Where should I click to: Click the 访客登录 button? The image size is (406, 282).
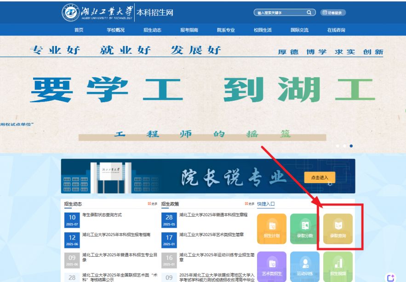point(333,12)
